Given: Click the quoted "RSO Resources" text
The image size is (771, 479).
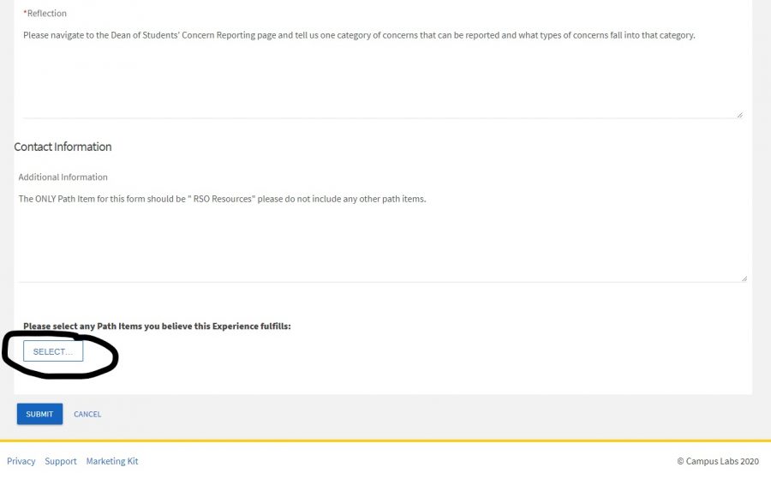Looking at the screenshot, I should pyautogui.click(x=222, y=199).
